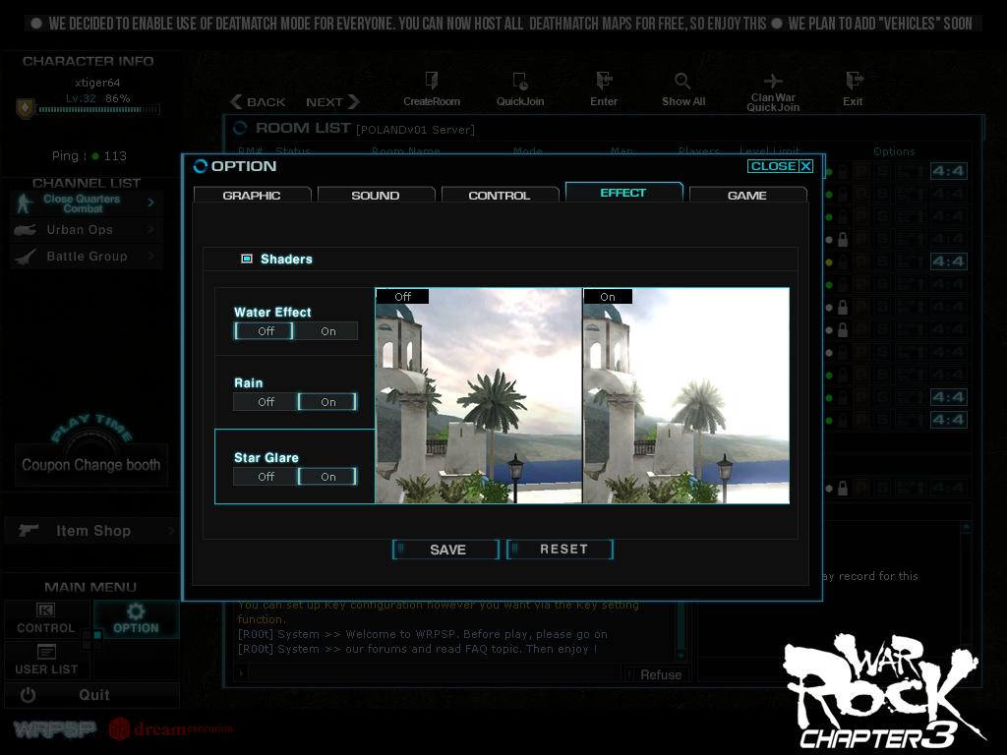Expand Battle Group channel arrow
The width and height of the screenshot is (1007, 755).
point(150,257)
